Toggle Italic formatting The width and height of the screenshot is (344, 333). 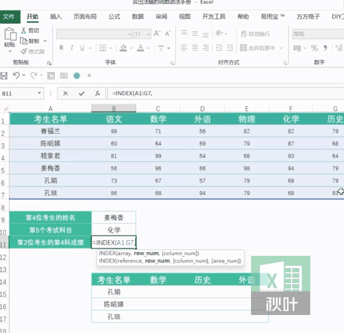71,48
